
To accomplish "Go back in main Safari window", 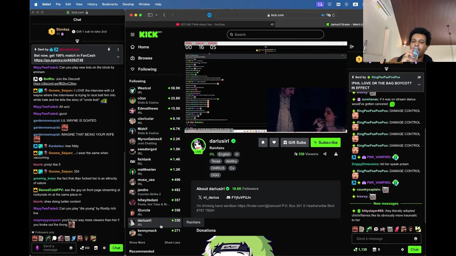I will click(x=164, y=15).
